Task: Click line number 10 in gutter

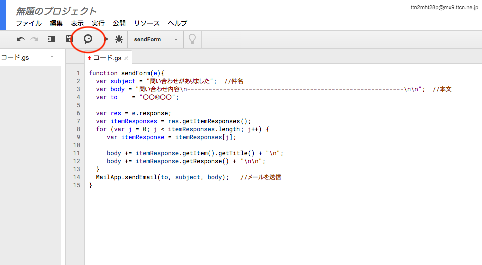Action: tap(77, 145)
